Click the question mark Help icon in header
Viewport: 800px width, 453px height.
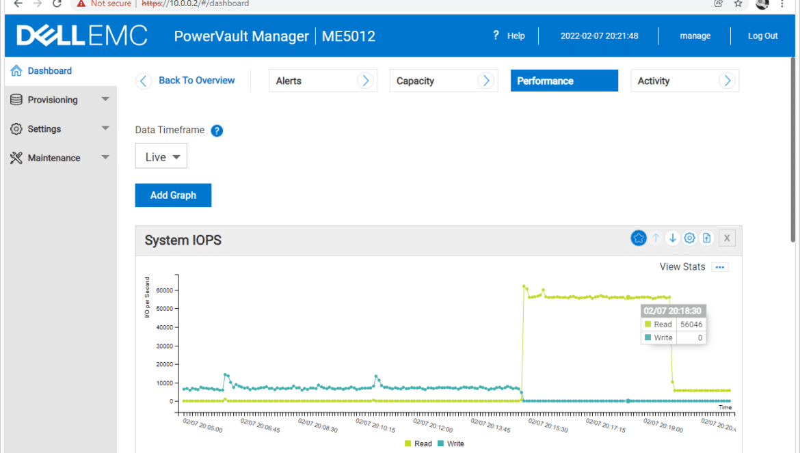(496, 35)
